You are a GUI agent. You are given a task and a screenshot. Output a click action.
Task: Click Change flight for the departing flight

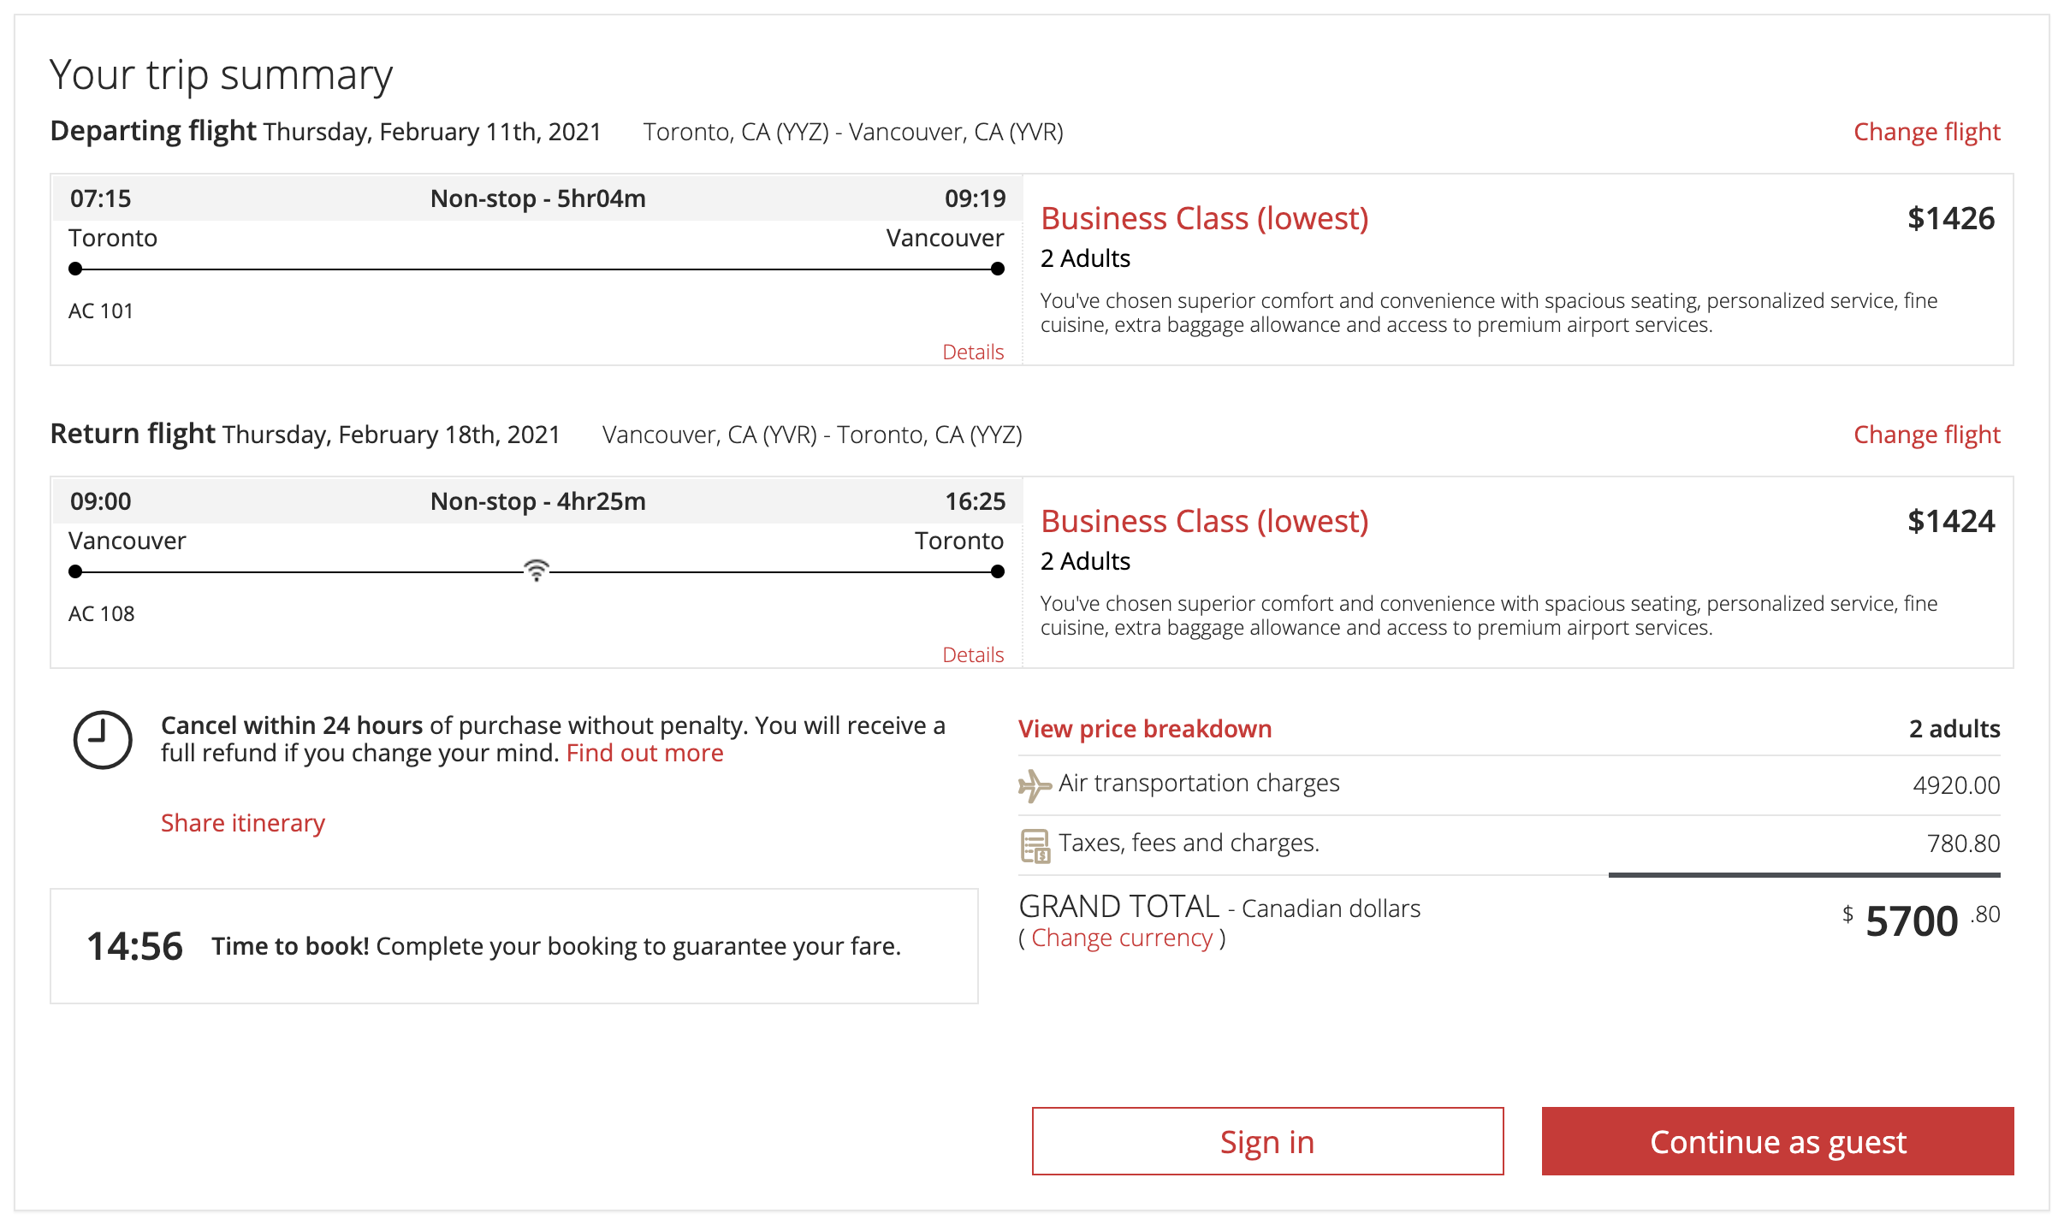click(x=1926, y=132)
